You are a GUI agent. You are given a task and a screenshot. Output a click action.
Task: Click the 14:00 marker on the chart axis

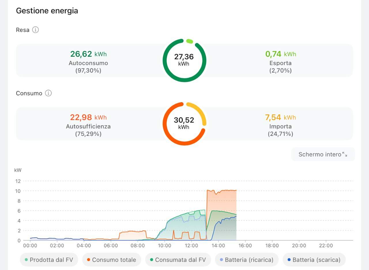(218, 246)
